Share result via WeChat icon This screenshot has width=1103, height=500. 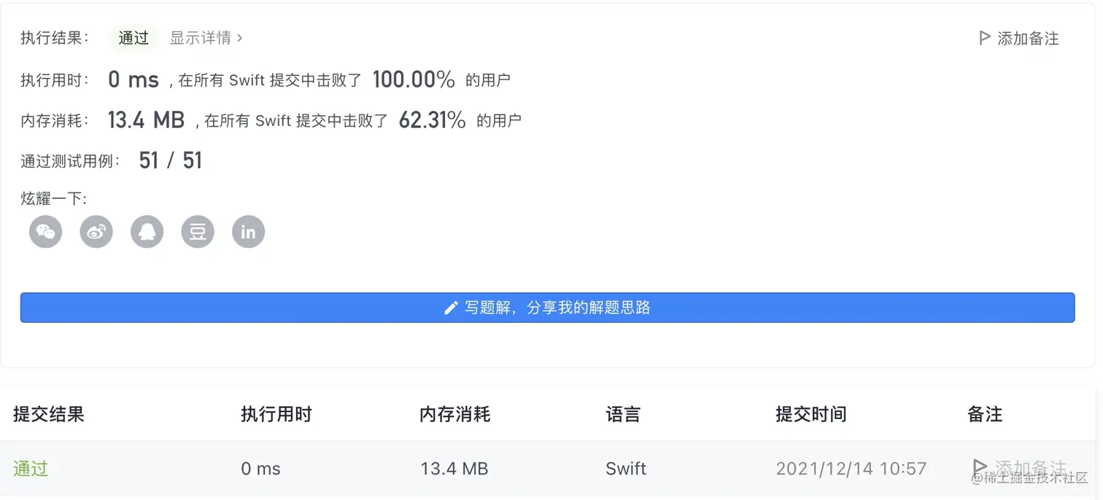(x=45, y=233)
